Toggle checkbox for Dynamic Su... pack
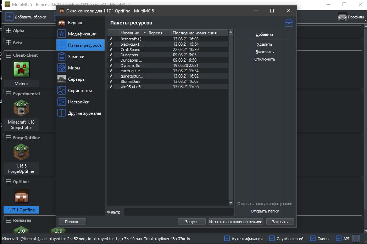The width and height of the screenshot is (367, 244). point(111,66)
